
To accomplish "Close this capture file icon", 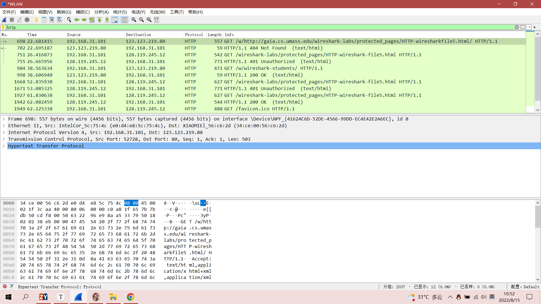I will [x=52, y=20].
